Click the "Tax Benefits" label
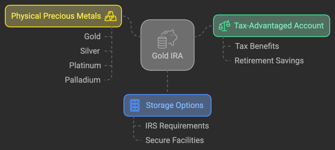 click(x=257, y=46)
